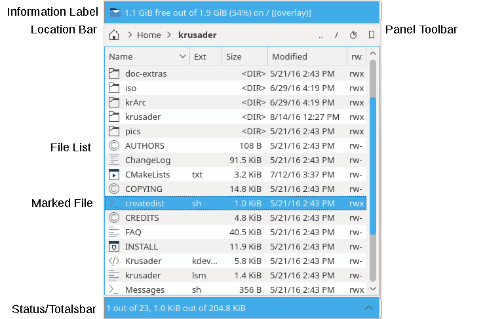Click the krArc folder icon
Screen dimensions: 485x319
pyautogui.click(x=114, y=102)
